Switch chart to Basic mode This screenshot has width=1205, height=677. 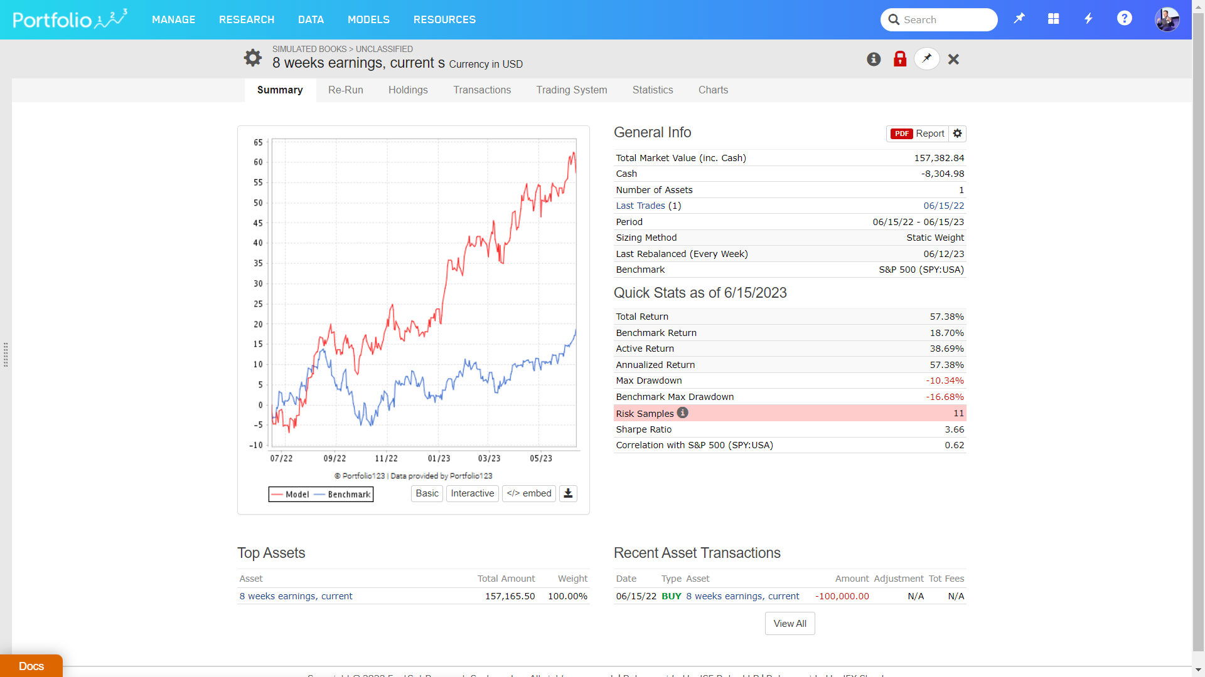tap(427, 494)
